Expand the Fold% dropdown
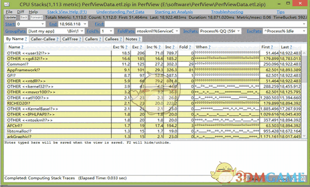The width and height of the screenshot is (310, 187). (x=111, y=31)
